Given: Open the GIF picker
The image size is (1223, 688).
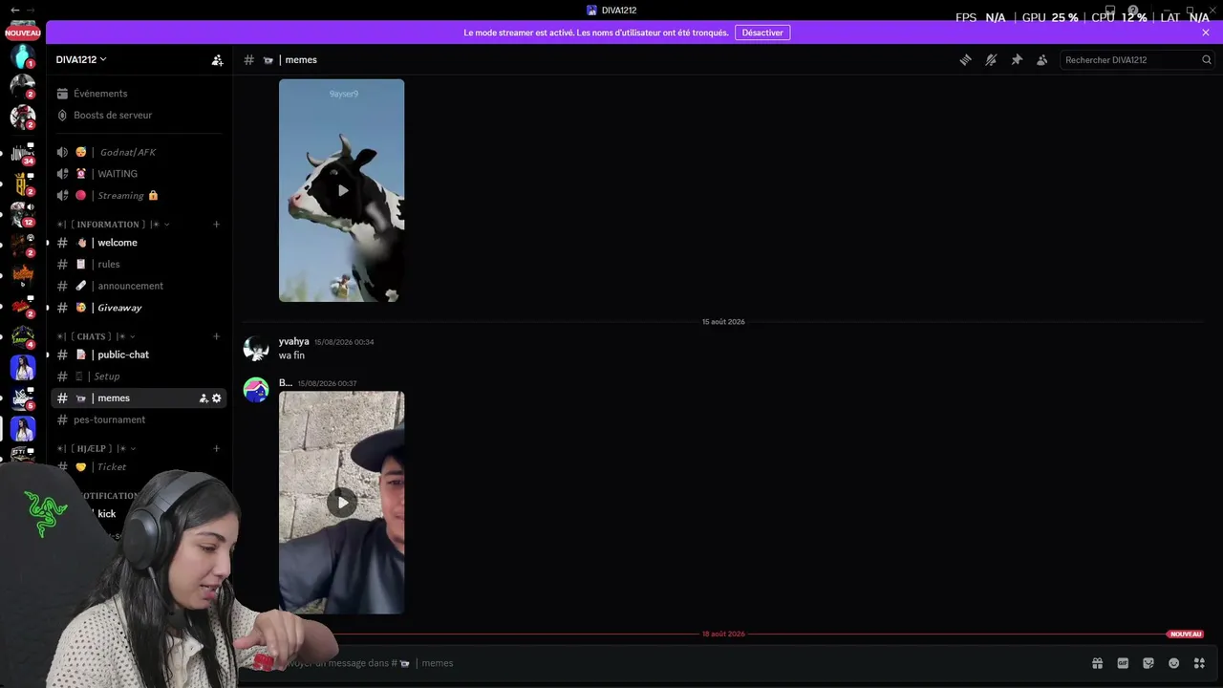Looking at the screenshot, I should 1123,663.
